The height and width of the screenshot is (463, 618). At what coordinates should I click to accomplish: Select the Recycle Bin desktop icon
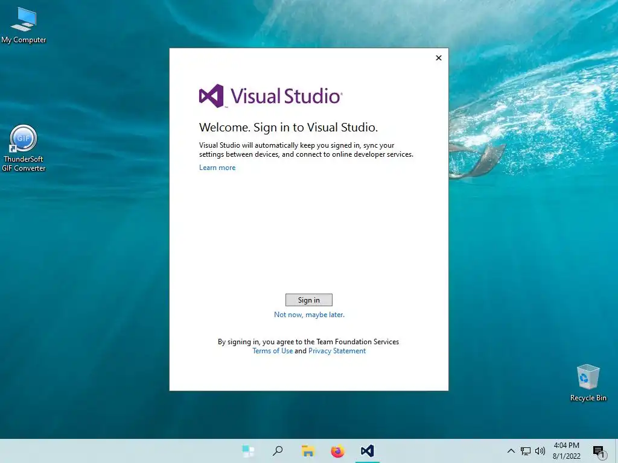tap(588, 383)
